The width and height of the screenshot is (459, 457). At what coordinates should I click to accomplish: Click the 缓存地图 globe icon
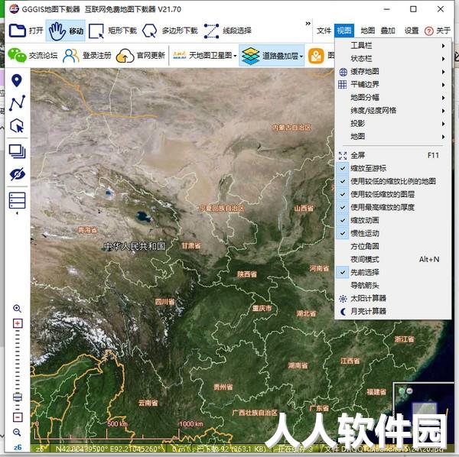click(343, 72)
